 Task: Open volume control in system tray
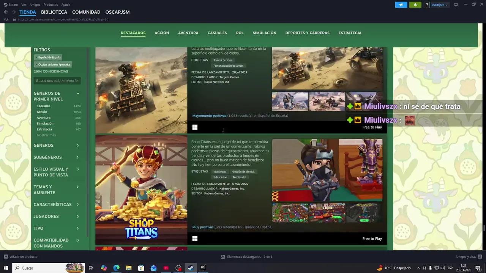[x=443, y=268]
